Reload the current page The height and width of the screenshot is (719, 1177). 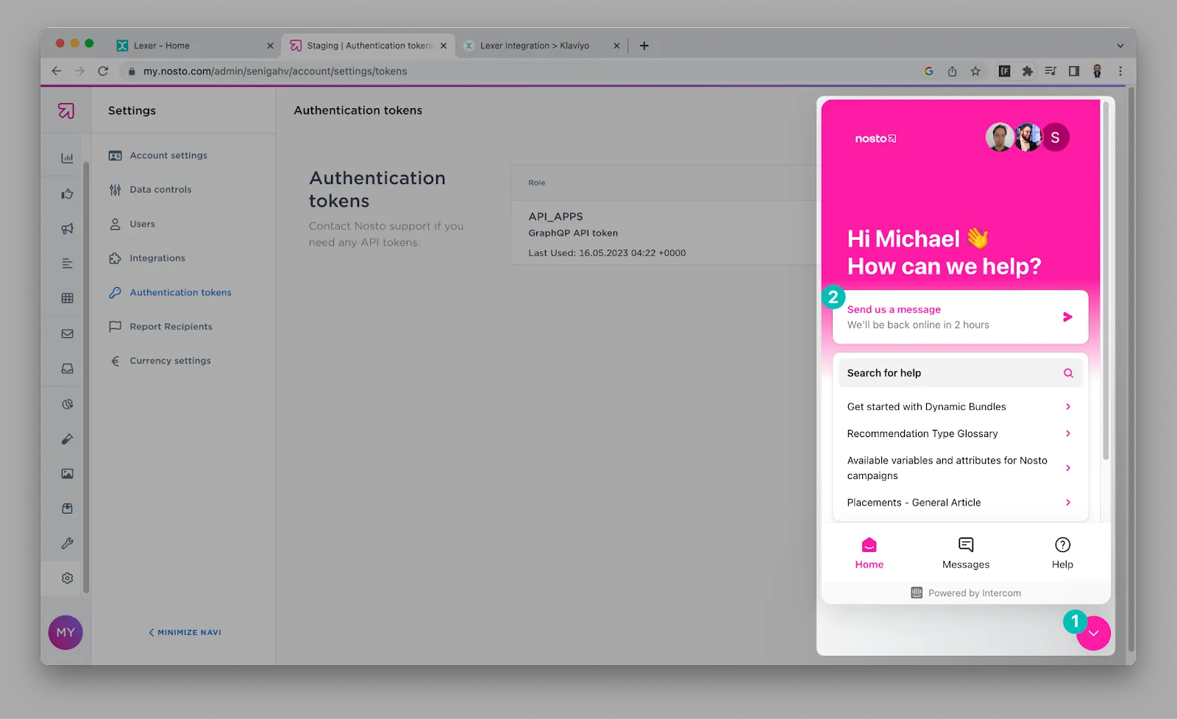tap(103, 71)
